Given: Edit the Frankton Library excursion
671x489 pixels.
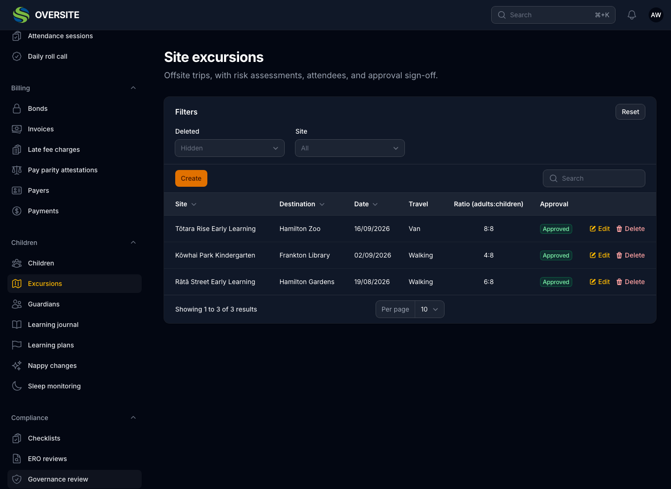Looking at the screenshot, I should [600, 255].
